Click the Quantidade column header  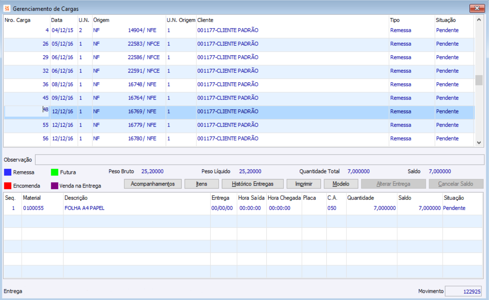[360, 198]
